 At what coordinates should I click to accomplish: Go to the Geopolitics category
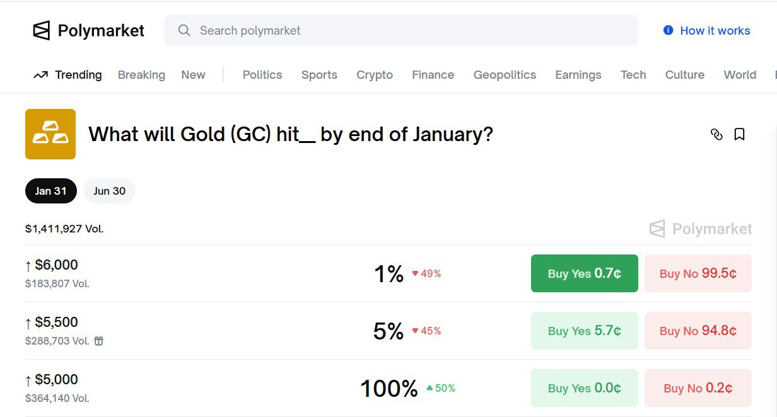click(x=505, y=75)
